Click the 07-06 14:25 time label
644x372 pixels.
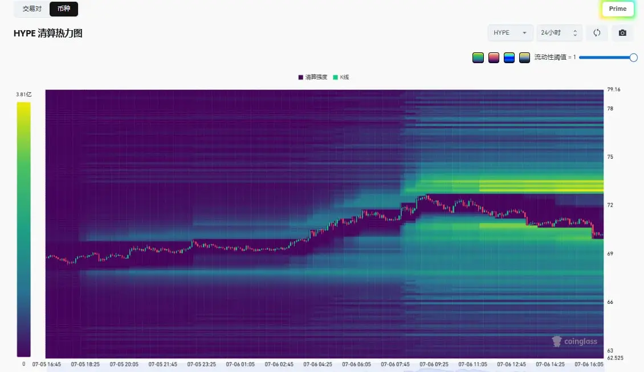pyautogui.click(x=550, y=364)
